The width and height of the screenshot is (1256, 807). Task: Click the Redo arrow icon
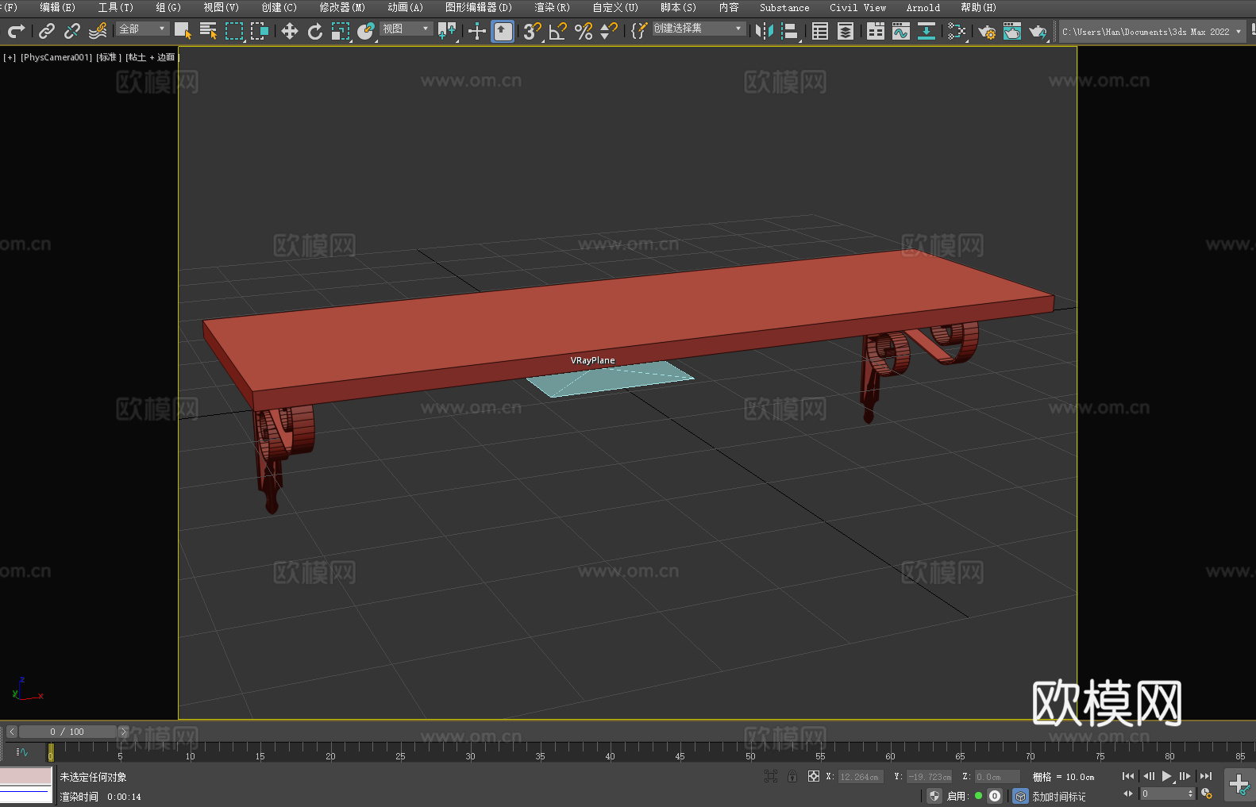(16, 31)
